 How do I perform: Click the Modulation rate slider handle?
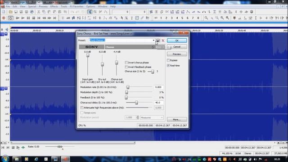click(128, 87)
